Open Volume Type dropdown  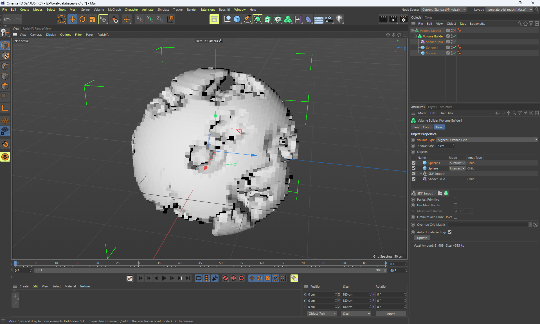point(487,140)
